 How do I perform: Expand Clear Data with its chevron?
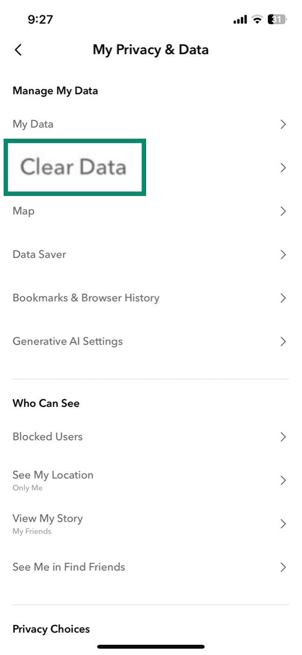coord(283,167)
